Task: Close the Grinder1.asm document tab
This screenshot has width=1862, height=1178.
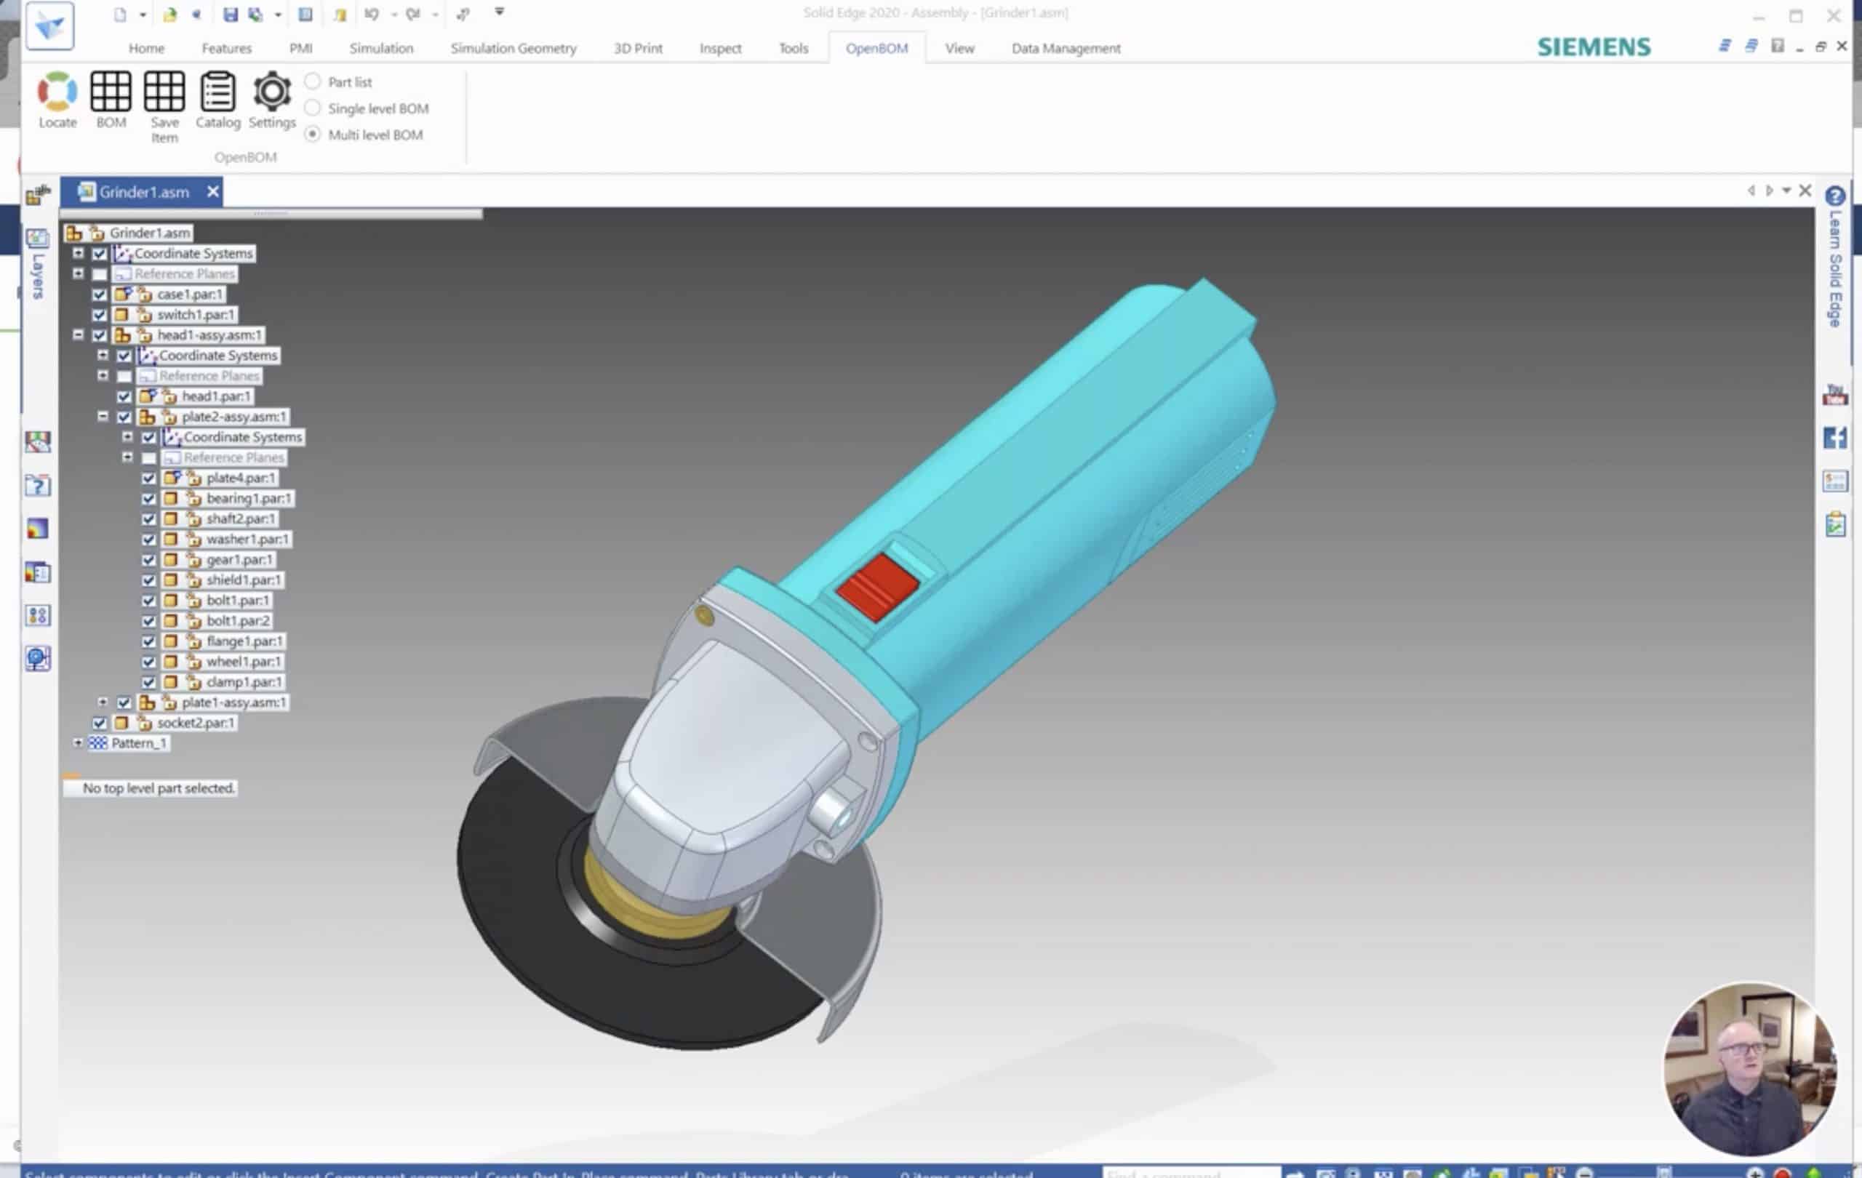Action: (212, 192)
